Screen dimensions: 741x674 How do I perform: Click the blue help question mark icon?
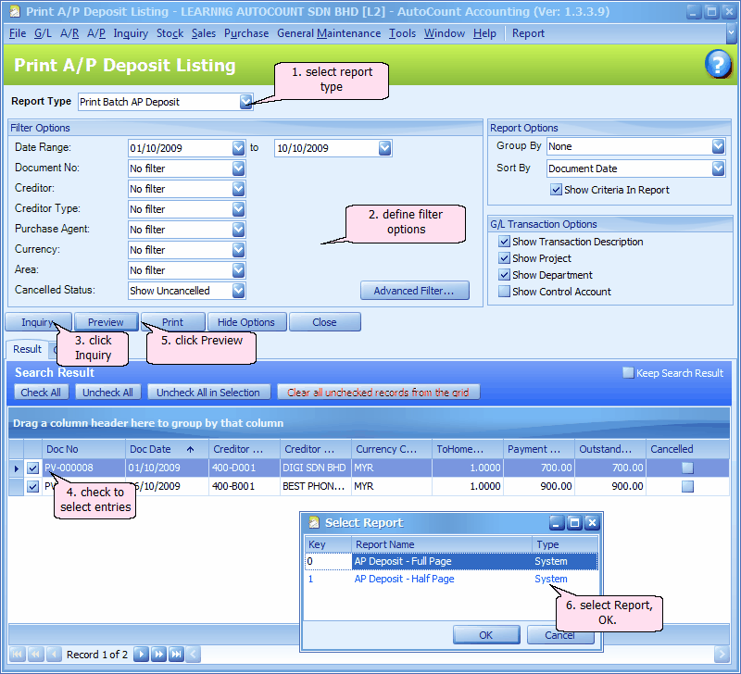click(718, 64)
